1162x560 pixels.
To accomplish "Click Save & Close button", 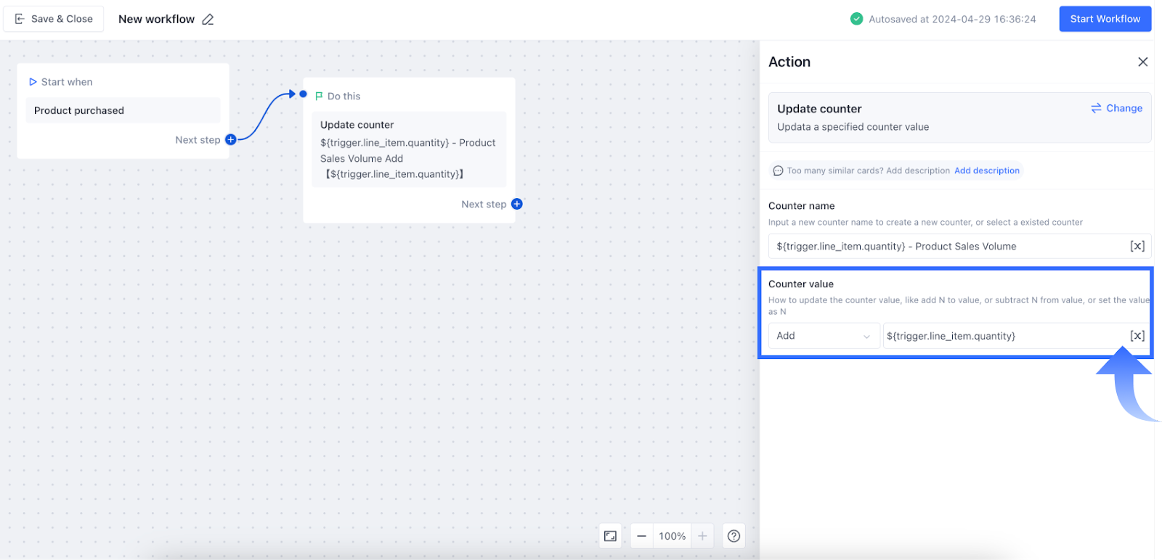I will tap(54, 19).
